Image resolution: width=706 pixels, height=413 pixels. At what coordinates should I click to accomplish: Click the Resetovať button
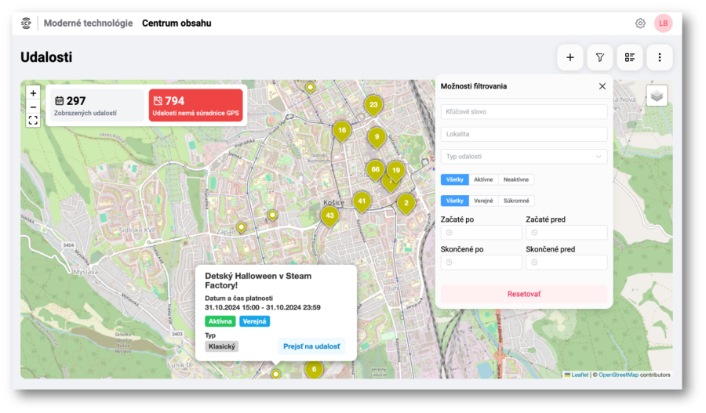click(x=524, y=294)
